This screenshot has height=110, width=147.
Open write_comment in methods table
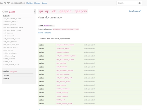62,96
